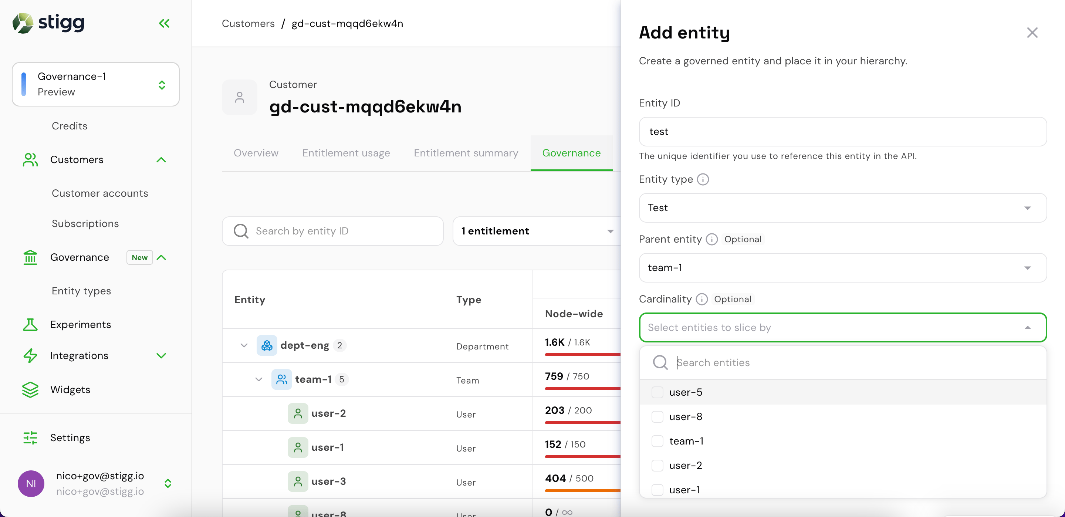Open the 1 entitlement filter dropdown
Screen dimensions: 1065x517
(537, 231)
